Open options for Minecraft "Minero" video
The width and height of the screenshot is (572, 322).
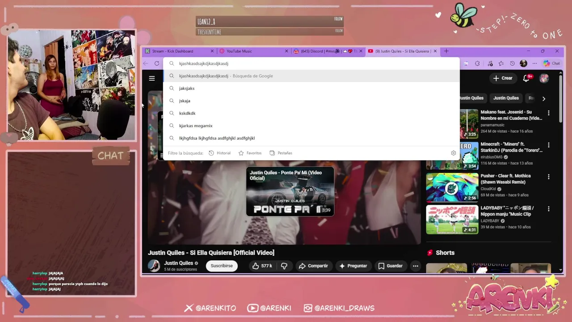[549, 145]
